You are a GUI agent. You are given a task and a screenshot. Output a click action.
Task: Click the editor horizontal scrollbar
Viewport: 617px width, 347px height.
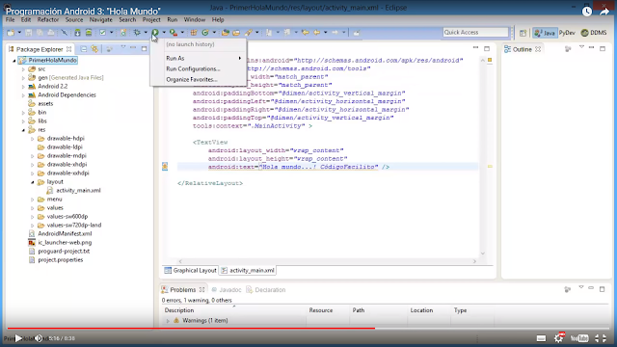coord(328,261)
